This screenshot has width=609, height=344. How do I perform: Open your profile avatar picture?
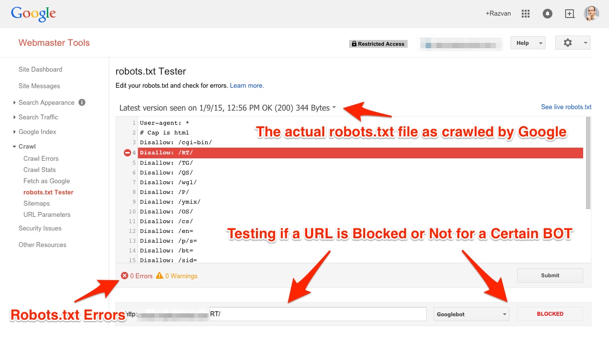pyautogui.click(x=591, y=13)
